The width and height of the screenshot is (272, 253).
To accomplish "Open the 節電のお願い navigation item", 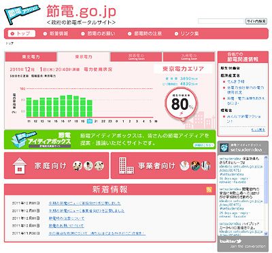I will tap(98, 34).
